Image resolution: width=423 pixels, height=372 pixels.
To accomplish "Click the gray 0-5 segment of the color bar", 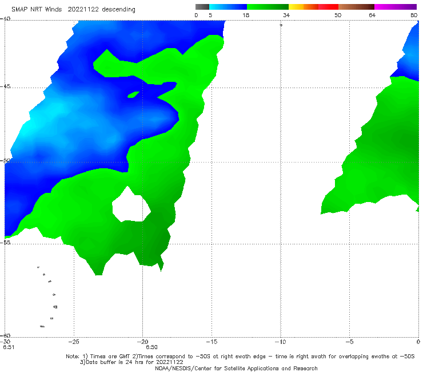I will [202, 7].
